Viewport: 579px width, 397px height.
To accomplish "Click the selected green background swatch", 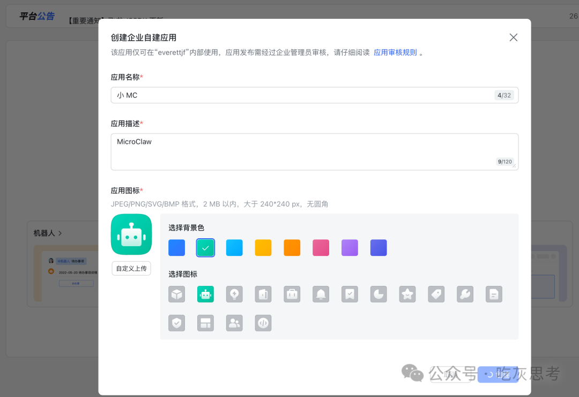I will point(205,248).
